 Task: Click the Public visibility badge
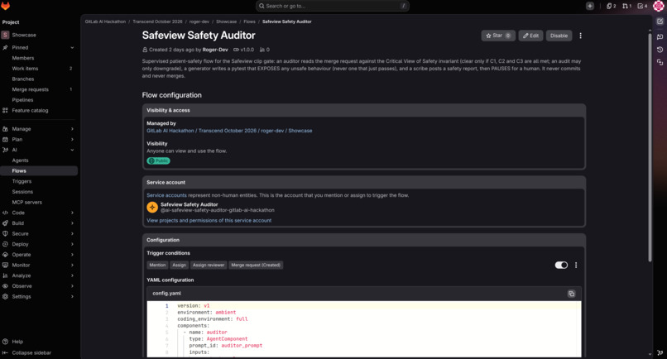pos(158,160)
